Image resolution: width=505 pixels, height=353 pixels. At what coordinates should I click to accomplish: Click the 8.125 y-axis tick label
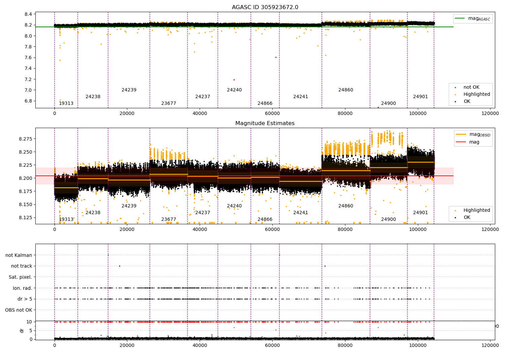[25, 218]
